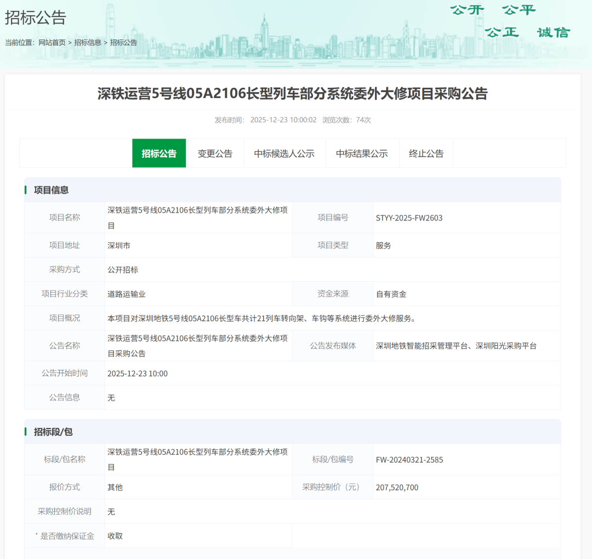
Task: Go to 网站首页 breadcrumb link
Action: tap(52, 43)
